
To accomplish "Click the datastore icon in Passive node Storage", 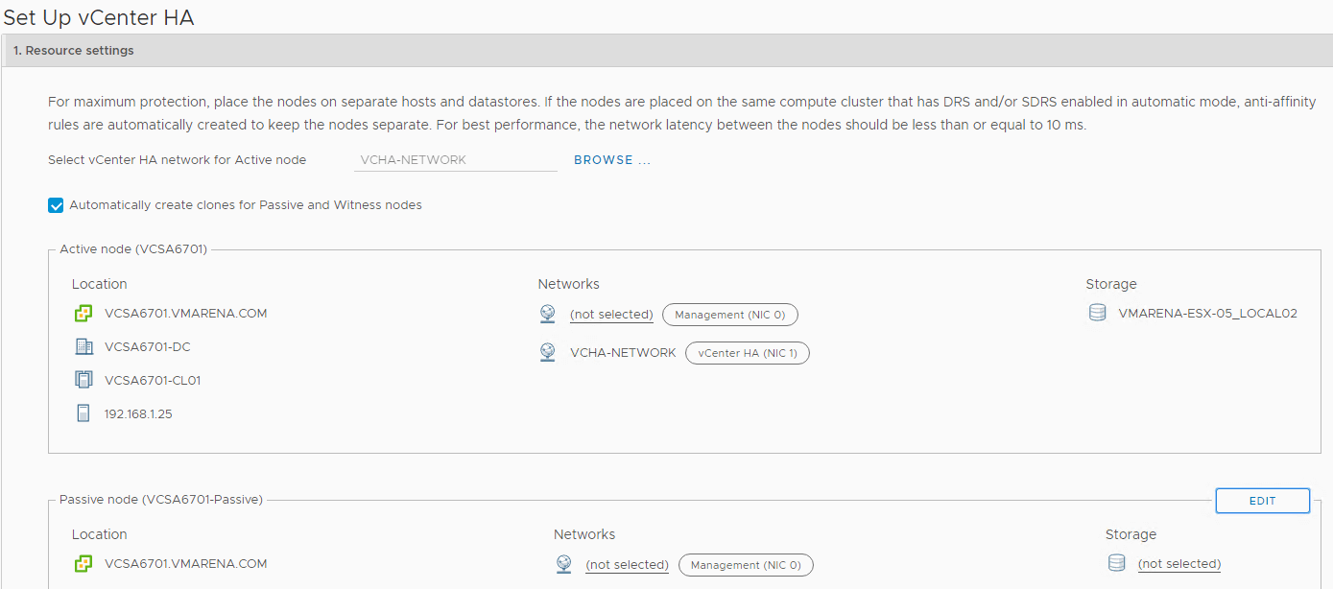I will pos(1116,563).
